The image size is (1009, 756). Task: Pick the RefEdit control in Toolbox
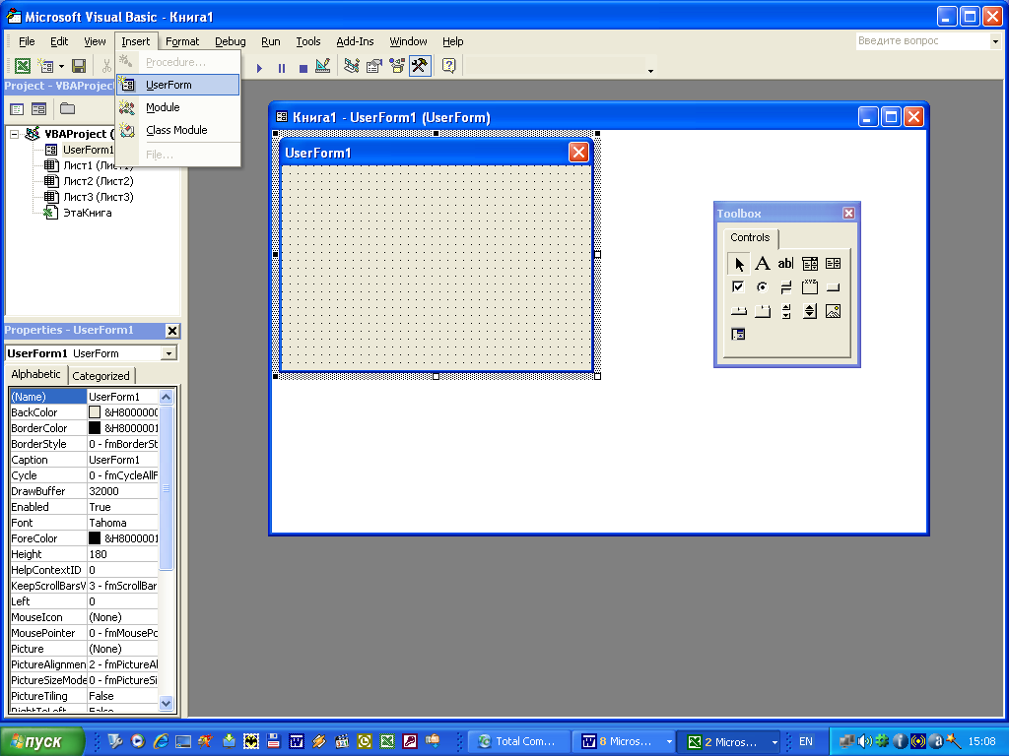739,335
